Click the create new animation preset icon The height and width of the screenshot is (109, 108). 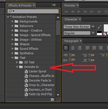point(52,100)
